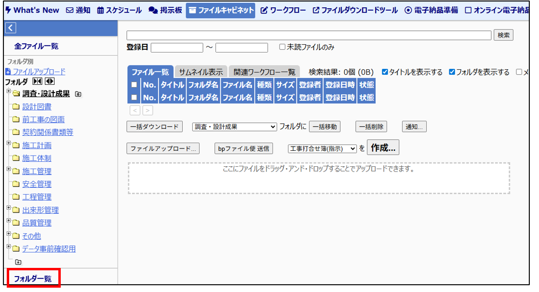Screen dimensions: 539x292
Task: Uncheck タイトルを表示する checkbox
Action: 385,72
